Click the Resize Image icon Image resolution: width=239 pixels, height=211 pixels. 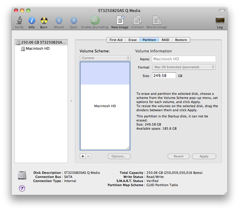tap(157, 20)
